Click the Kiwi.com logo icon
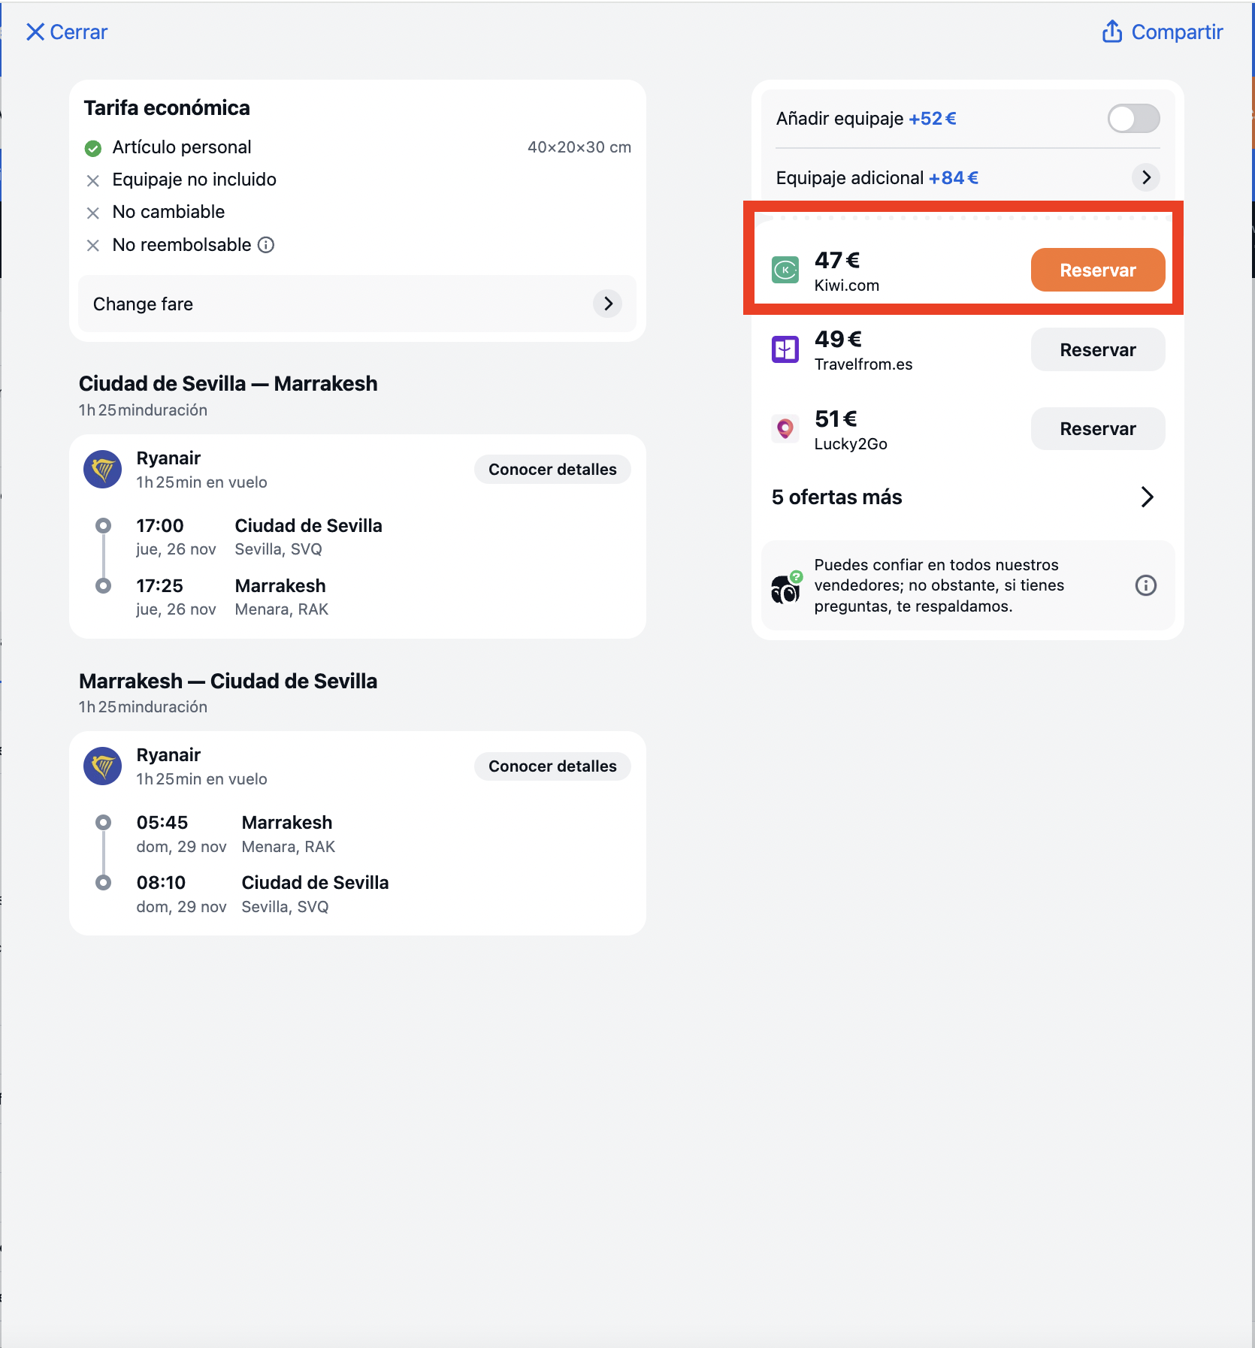Image resolution: width=1255 pixels, height=1348 pixels. click(785, 270)
